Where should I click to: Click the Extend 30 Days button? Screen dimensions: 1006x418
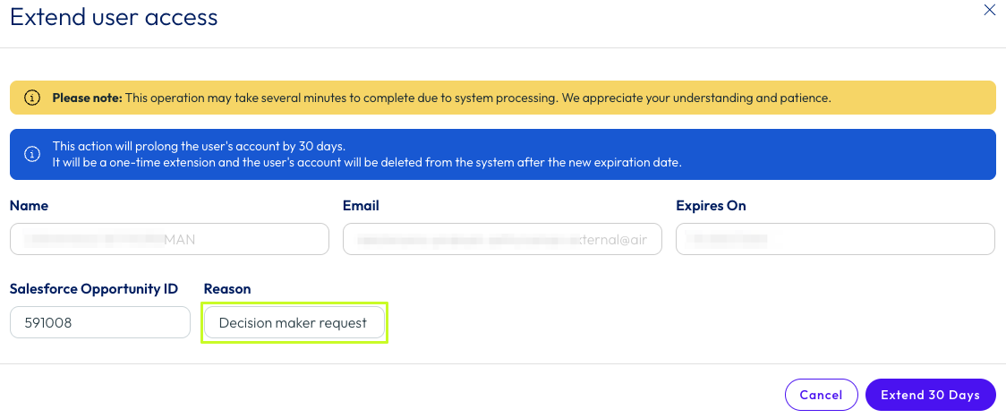coord(930,395)
